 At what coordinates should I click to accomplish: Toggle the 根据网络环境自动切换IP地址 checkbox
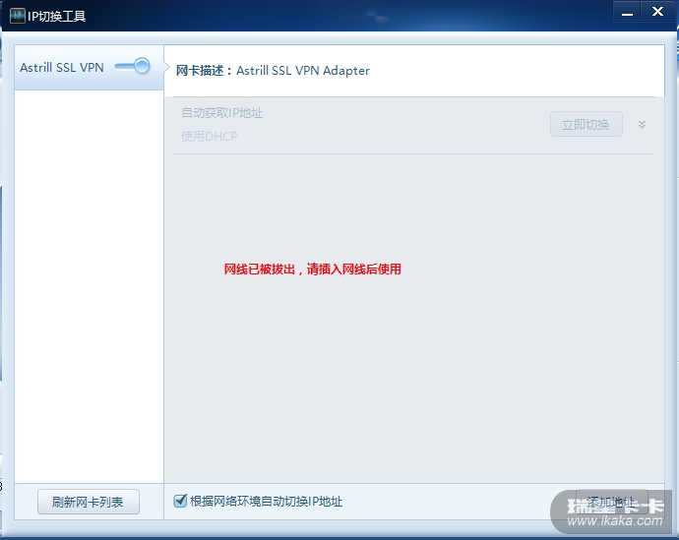pyautogui.click(x=180, y=501)
